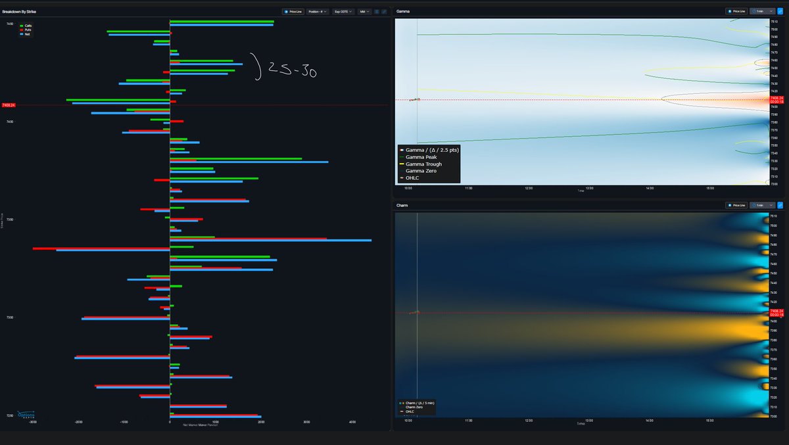Open the MM participant dropdown
The height and width of the screenshot is (445, 789).
pos(364,11)
